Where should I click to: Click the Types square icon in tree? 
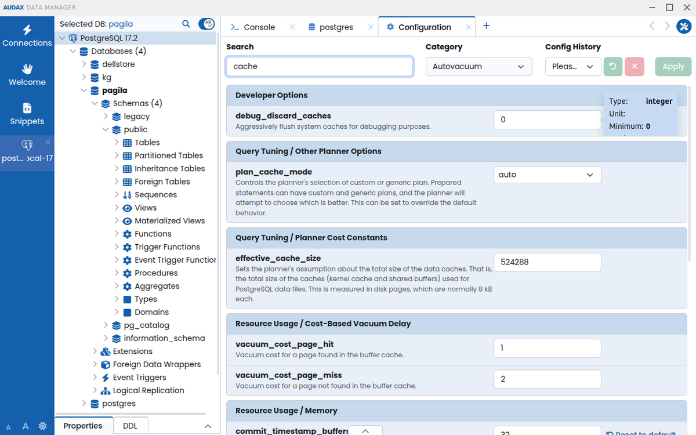[x=128, y=299]
